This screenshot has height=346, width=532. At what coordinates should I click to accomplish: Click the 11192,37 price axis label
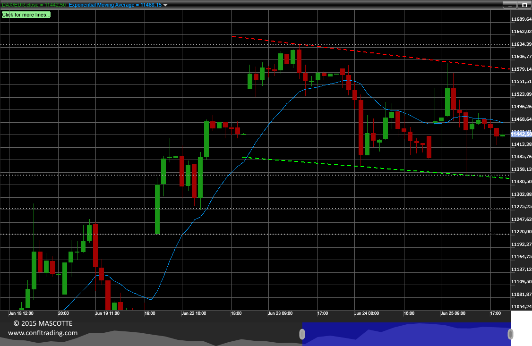click(521, 245)
